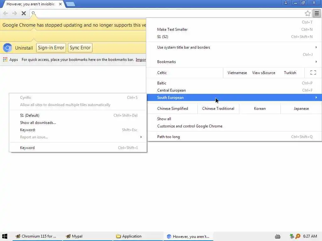Choose Chinese Traditional
This screenshot has height=241, width=322.
(x=218, y=109)
